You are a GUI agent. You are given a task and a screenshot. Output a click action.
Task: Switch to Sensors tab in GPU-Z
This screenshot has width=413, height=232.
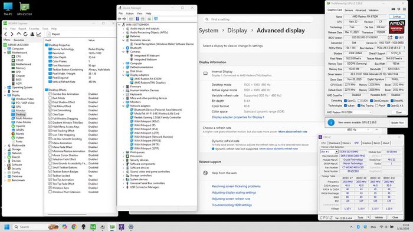coord(349,10)
